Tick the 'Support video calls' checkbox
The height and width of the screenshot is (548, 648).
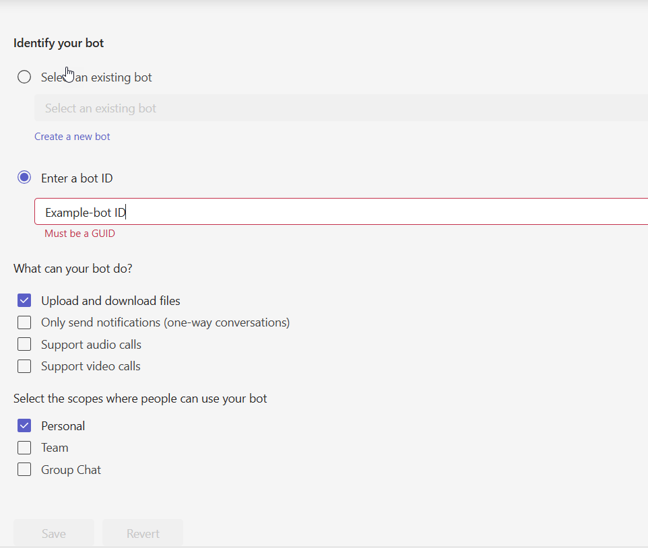point(24,366)
